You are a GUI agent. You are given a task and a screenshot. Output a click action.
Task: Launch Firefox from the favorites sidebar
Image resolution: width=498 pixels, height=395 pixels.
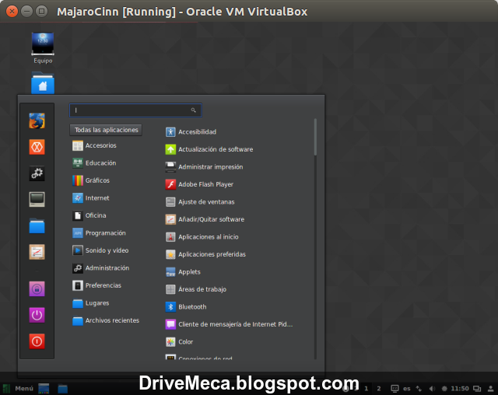pos(37,121)
